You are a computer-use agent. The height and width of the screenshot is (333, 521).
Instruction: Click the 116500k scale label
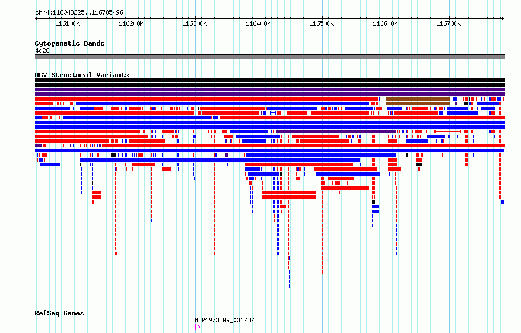321,23
